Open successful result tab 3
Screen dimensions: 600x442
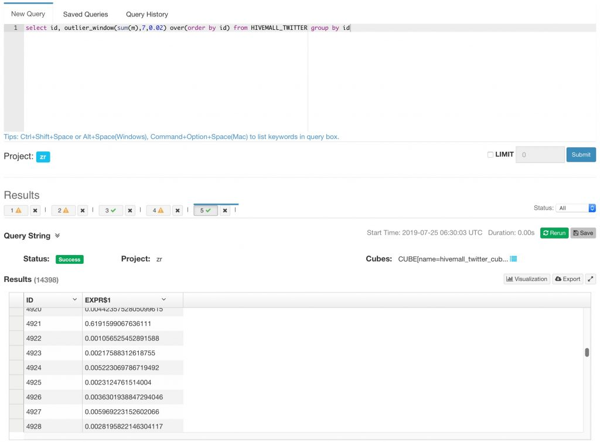(x=111, y=210)
